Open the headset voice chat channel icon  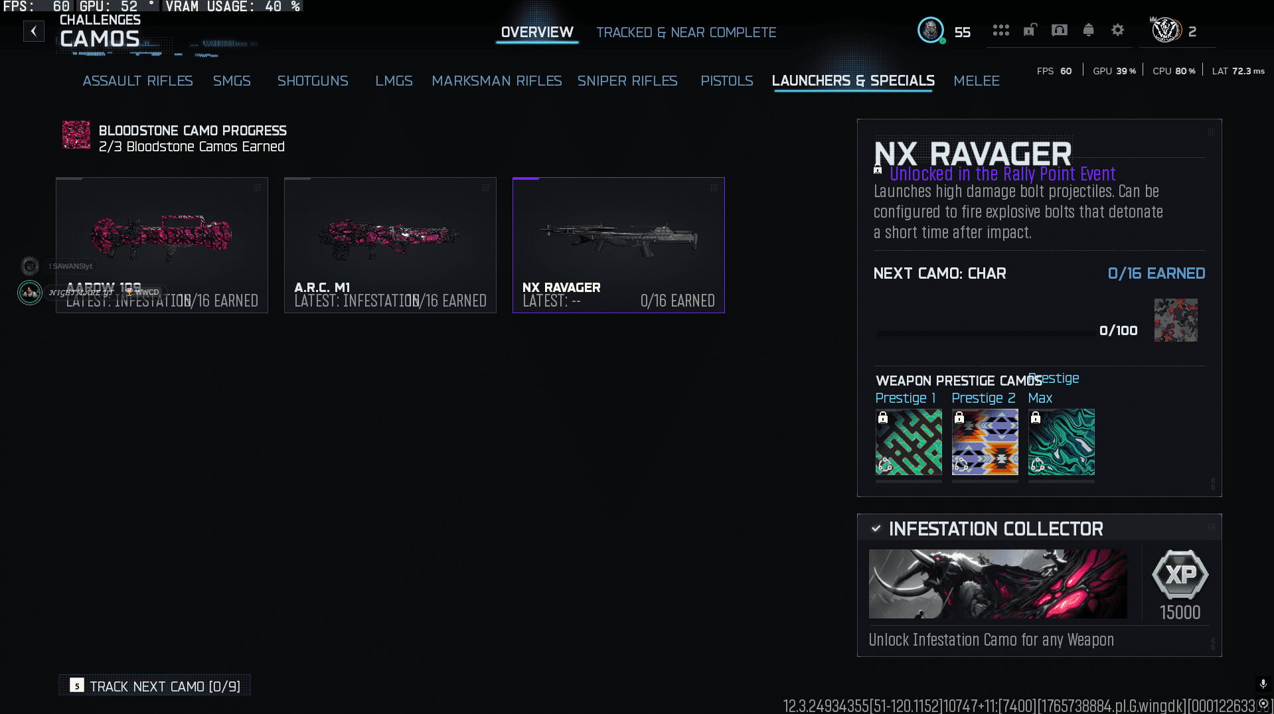click(1060, 31)
